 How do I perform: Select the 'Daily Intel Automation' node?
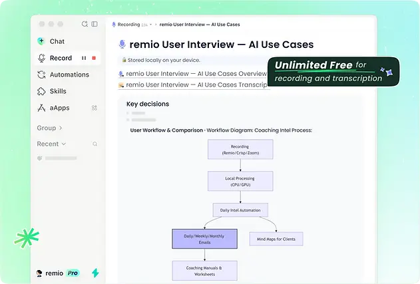(240, 210)
